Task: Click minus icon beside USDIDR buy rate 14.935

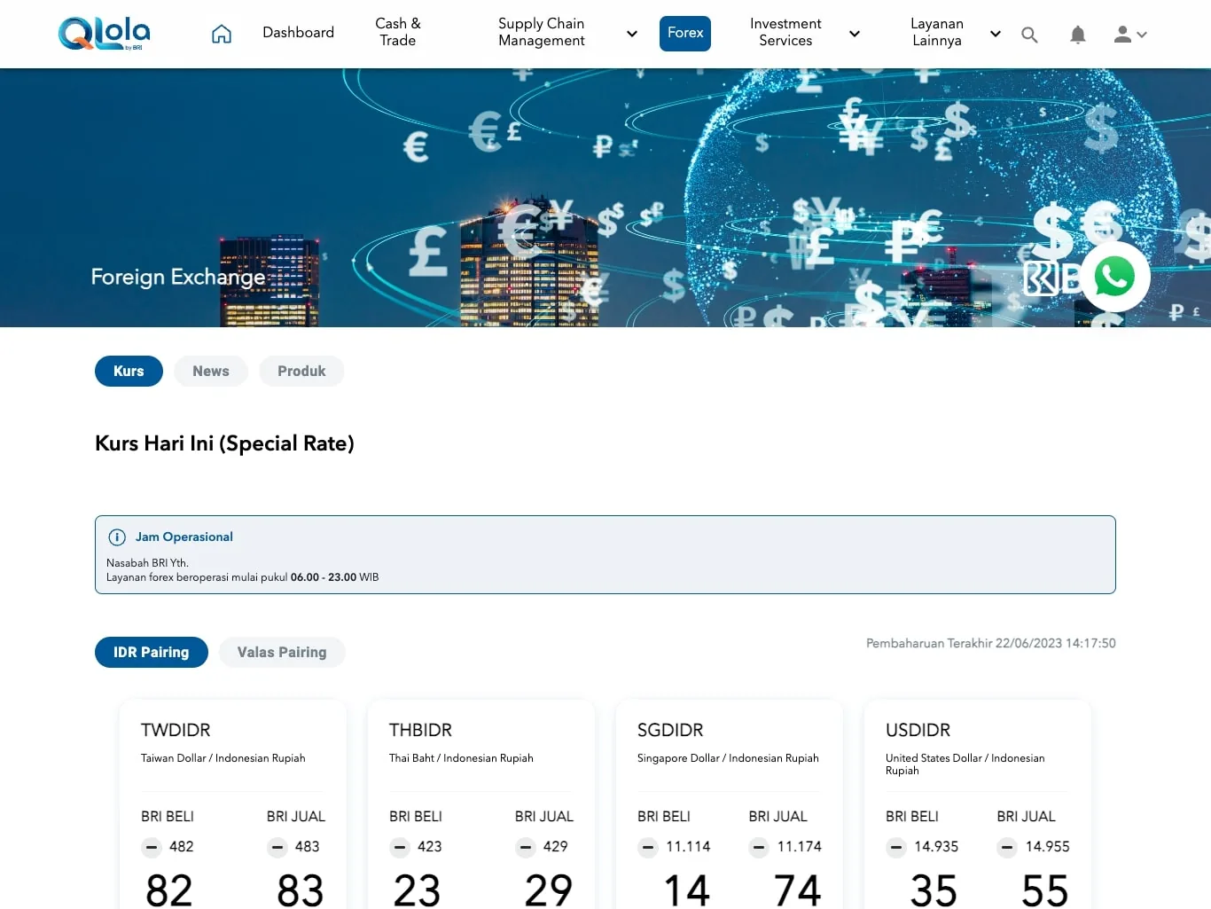Action: click(x=896, y=847)
